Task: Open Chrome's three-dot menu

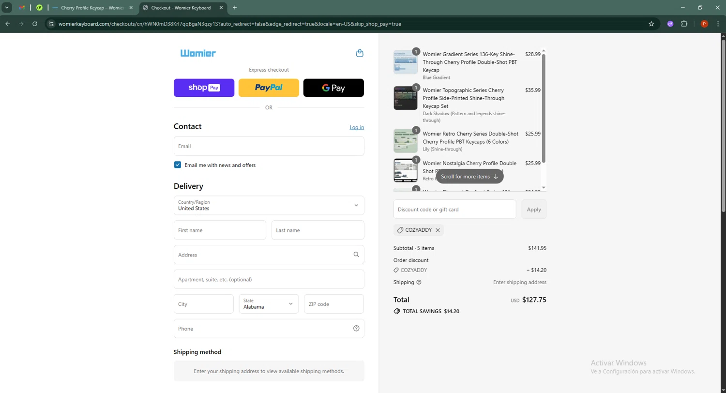Action: 718,24
